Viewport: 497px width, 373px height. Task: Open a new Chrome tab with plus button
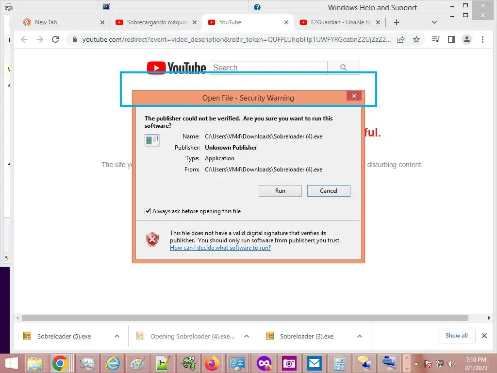click(x=396, y=22)
